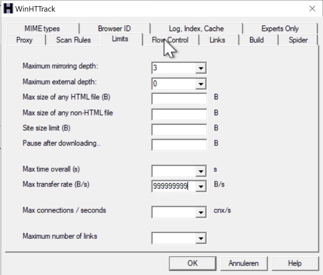Click the 'cnx/s' unit label
Screen dimensions: 323x275
pyautogui.click(x=222, y=210)
